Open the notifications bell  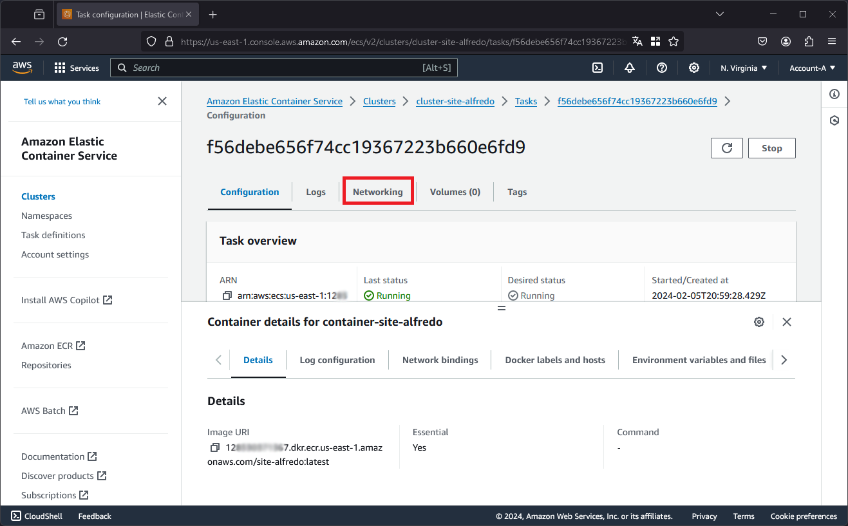(x=630, y=68)
